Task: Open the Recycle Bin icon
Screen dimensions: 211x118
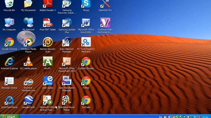Action: click(x=9, y=4)
